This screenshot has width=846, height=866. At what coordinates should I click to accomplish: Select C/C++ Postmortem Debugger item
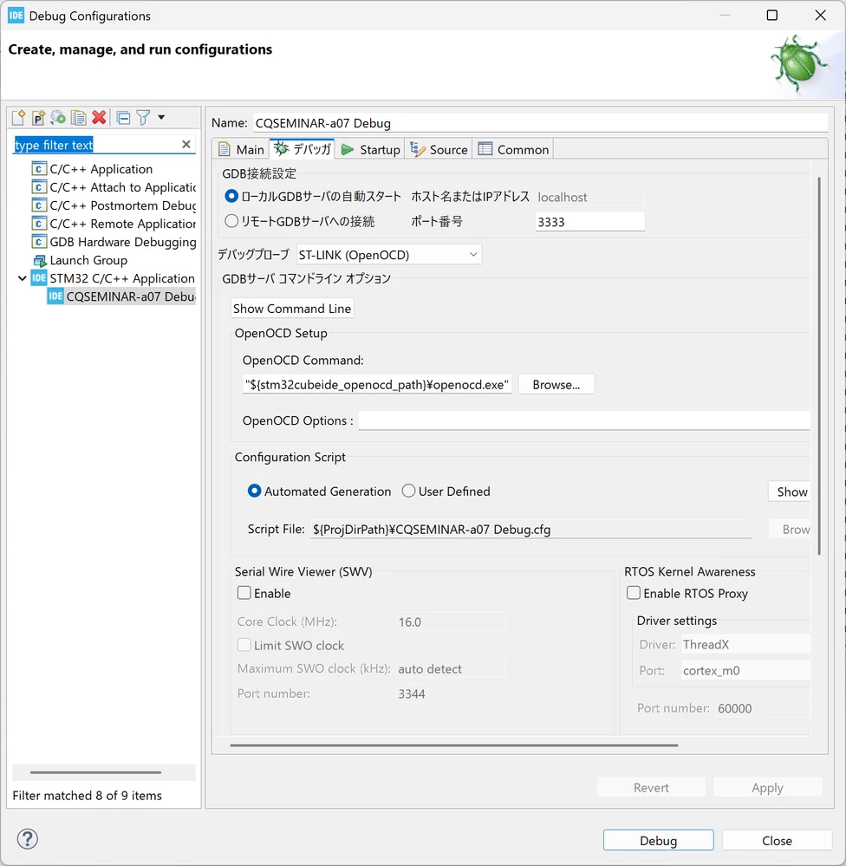pos(114,205)
